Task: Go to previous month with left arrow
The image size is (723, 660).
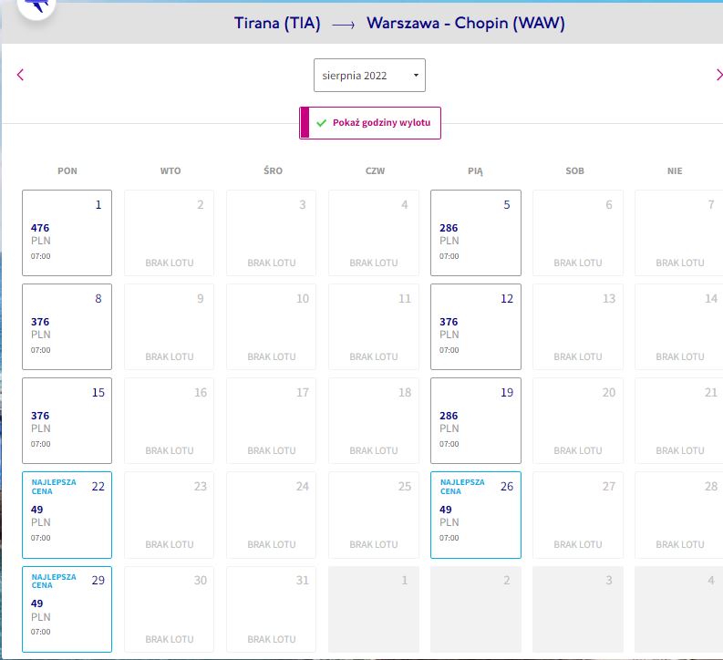Action: [x=20, y=75]
